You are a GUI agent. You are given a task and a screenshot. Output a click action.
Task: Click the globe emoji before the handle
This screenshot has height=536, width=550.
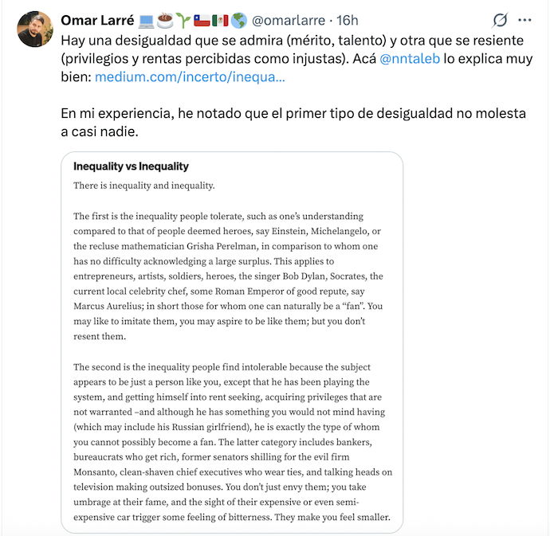pyautogui.click(x=239, y=20)
